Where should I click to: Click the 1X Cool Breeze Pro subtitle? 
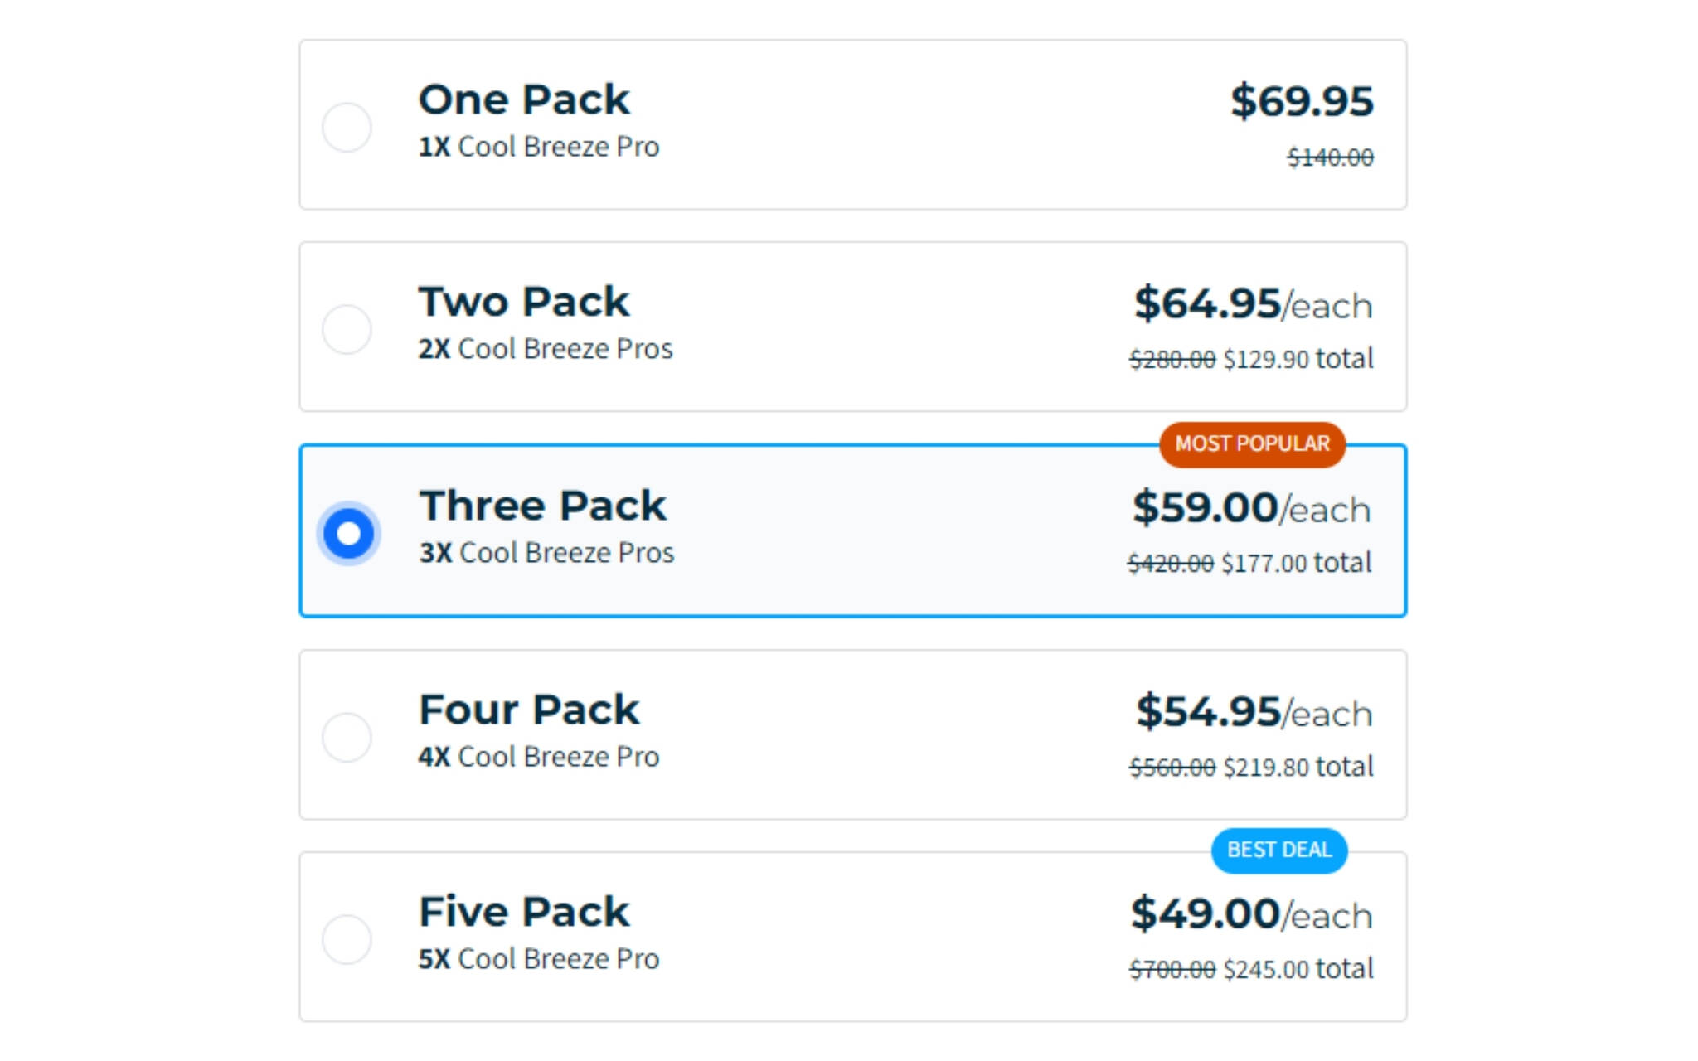coord(539,147)
